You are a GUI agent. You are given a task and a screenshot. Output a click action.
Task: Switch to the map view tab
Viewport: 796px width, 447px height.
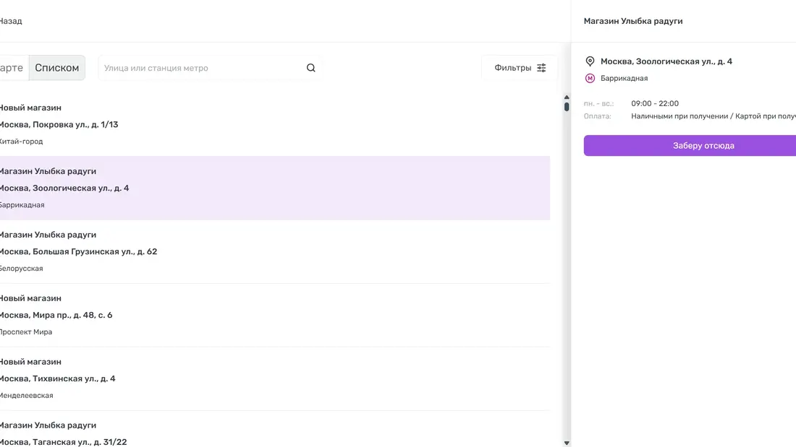(x=12, y=68)
